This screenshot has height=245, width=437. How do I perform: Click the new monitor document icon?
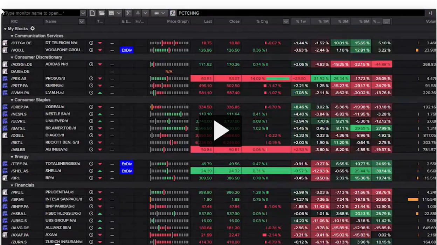pyautogui.click(x=92, y=13)
